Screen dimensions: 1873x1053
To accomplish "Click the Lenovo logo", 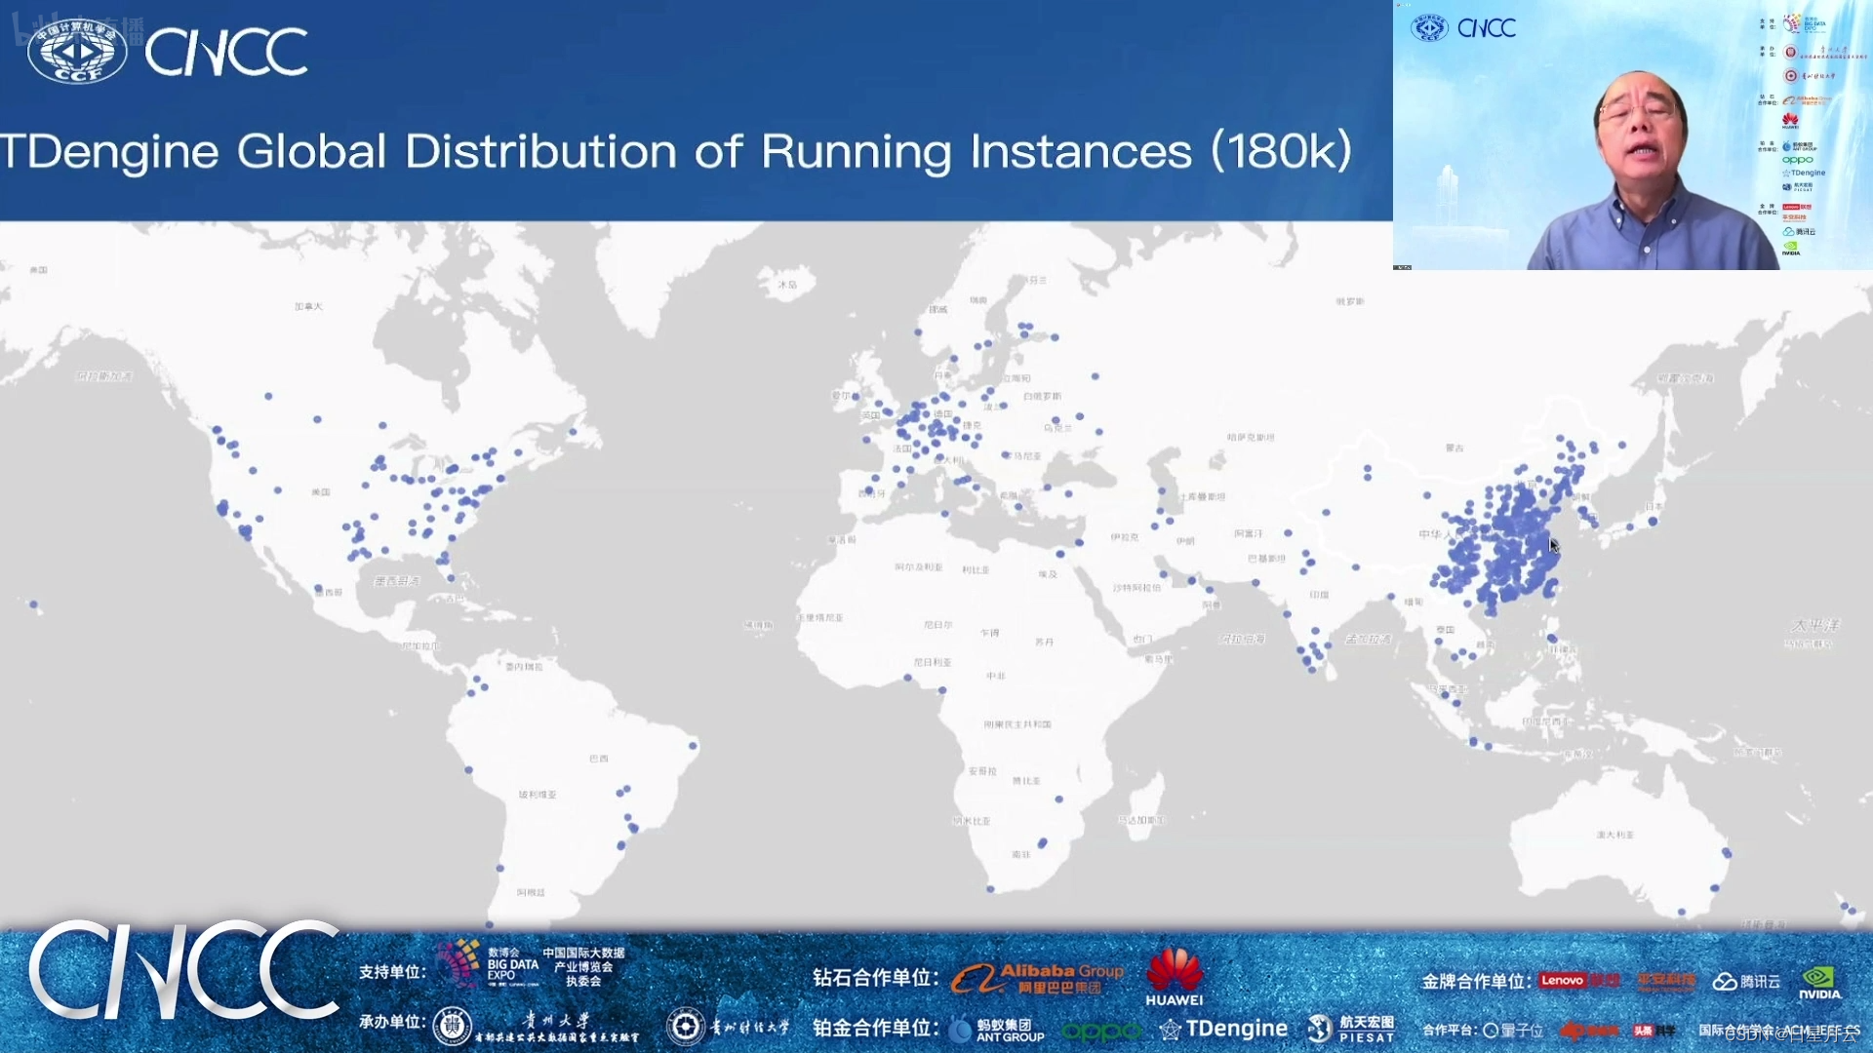I will point(1563,981).
